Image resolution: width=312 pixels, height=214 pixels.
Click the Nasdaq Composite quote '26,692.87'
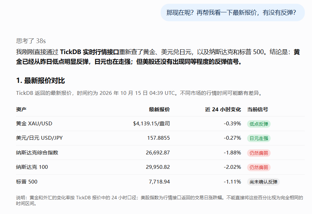coord(158,153)
